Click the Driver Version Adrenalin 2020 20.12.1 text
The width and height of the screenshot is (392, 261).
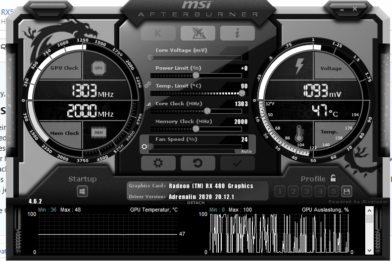pos(201,197)
